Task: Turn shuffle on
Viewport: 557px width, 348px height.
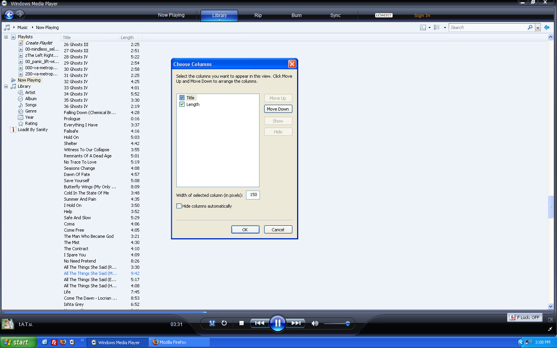Action: 212,323
